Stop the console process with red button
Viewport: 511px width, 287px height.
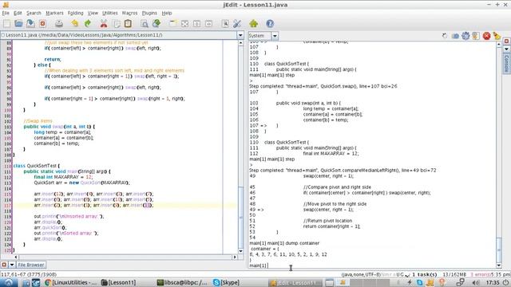486,36
